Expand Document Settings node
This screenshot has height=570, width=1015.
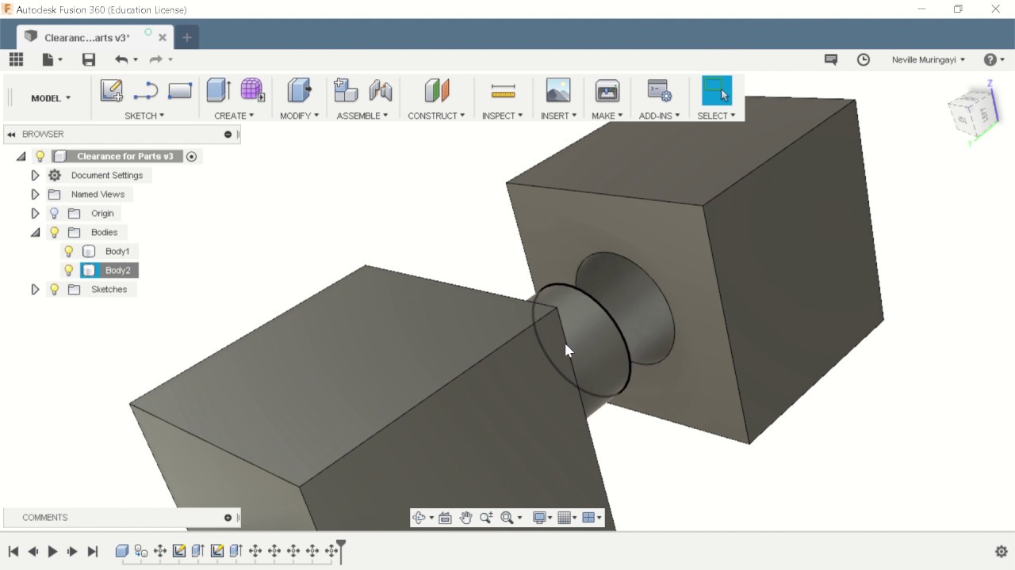[x=35, y=175]
